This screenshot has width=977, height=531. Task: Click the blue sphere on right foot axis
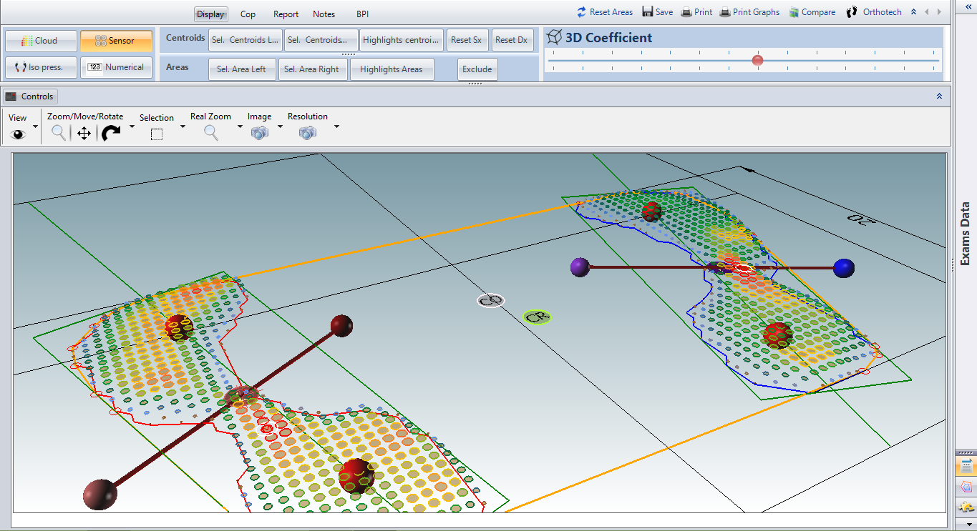[844, 268]
